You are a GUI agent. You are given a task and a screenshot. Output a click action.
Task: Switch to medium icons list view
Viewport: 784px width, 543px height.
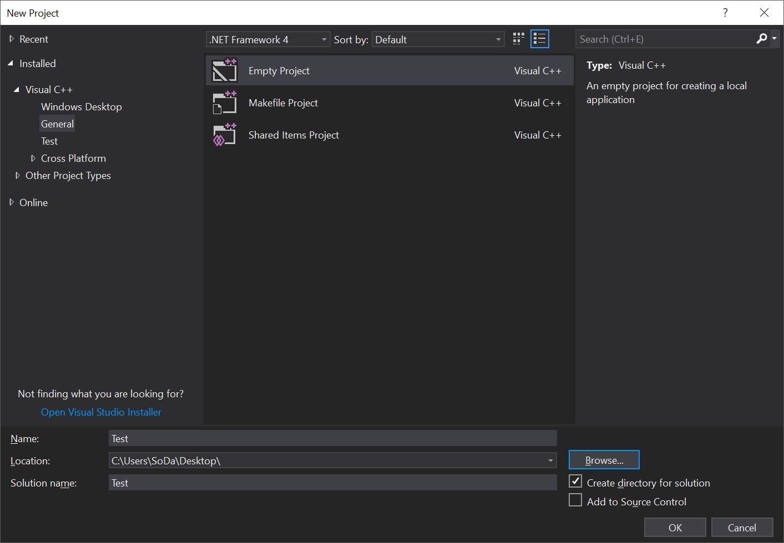539,39
